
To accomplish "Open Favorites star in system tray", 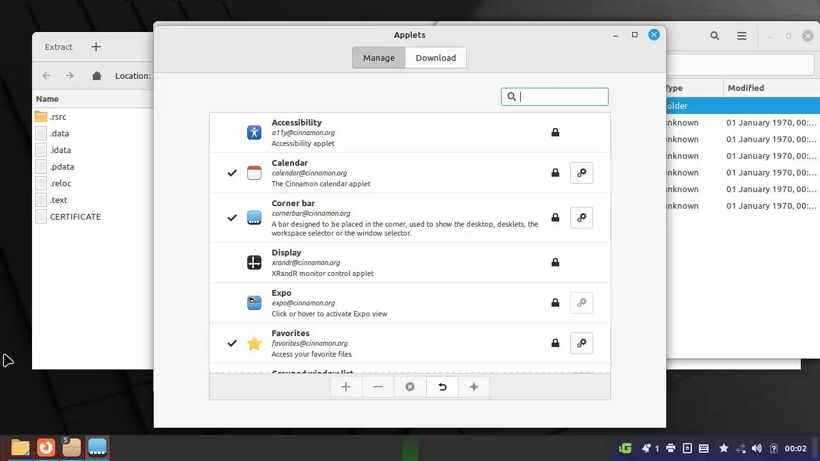I will [724, 448].
